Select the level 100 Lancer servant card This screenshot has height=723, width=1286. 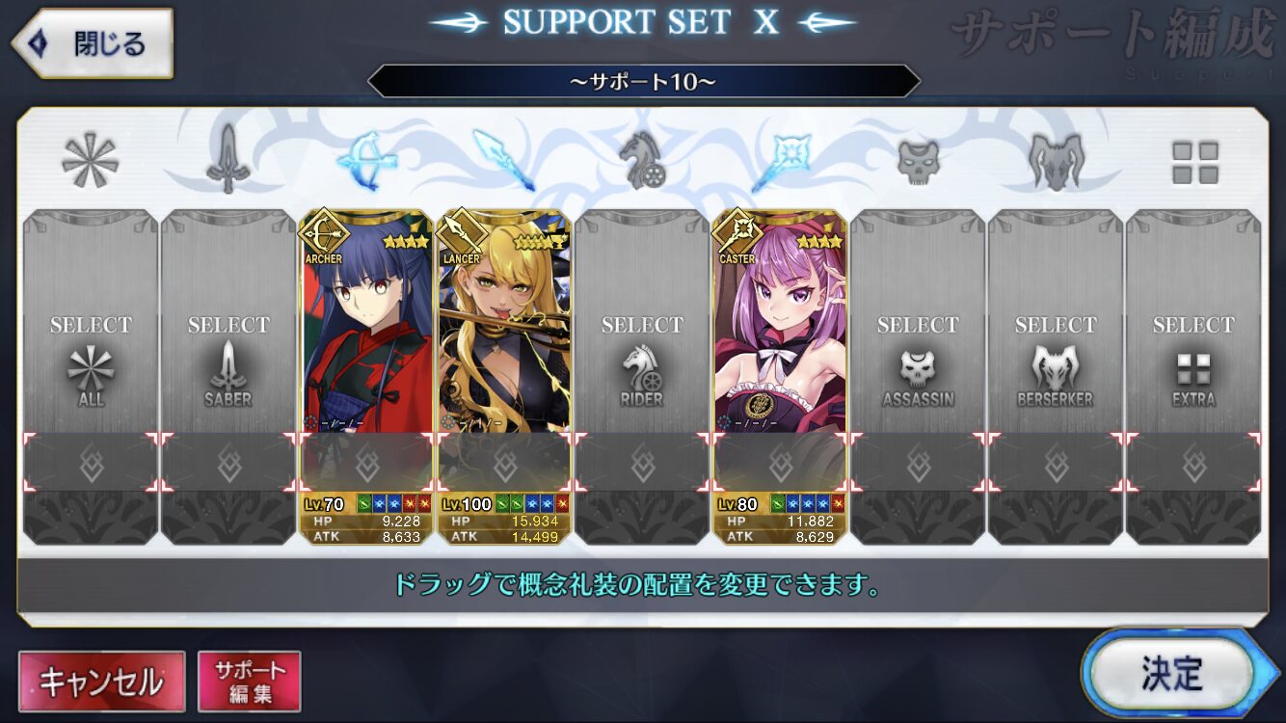[504, 378]
